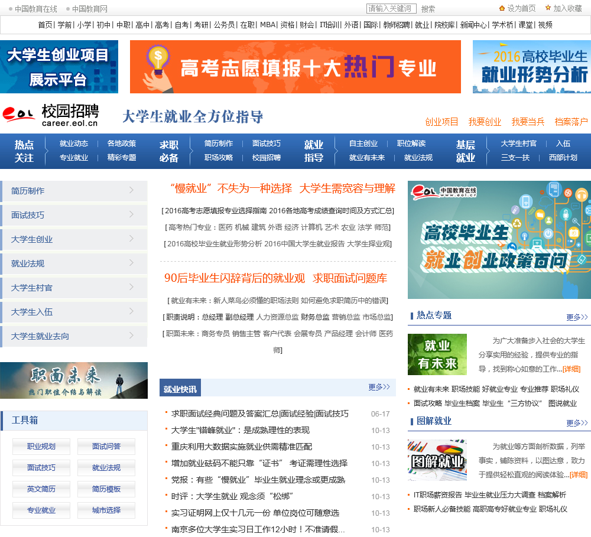Expand the 大学生村官 sidebar arrow
Viewport: 591px width, 537px height.
(x=132, y=287)
